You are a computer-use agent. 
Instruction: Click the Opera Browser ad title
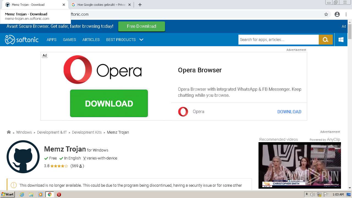pyautogui.click(x=200, y=70)
